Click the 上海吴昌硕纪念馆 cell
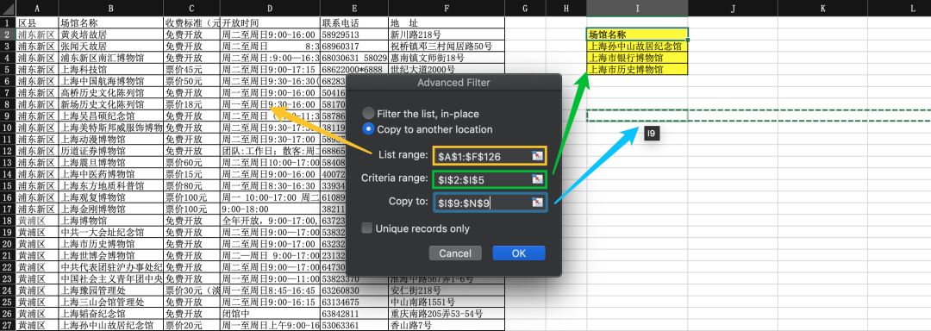This screenshot has width=931, height=331. [x=111, y=116]
